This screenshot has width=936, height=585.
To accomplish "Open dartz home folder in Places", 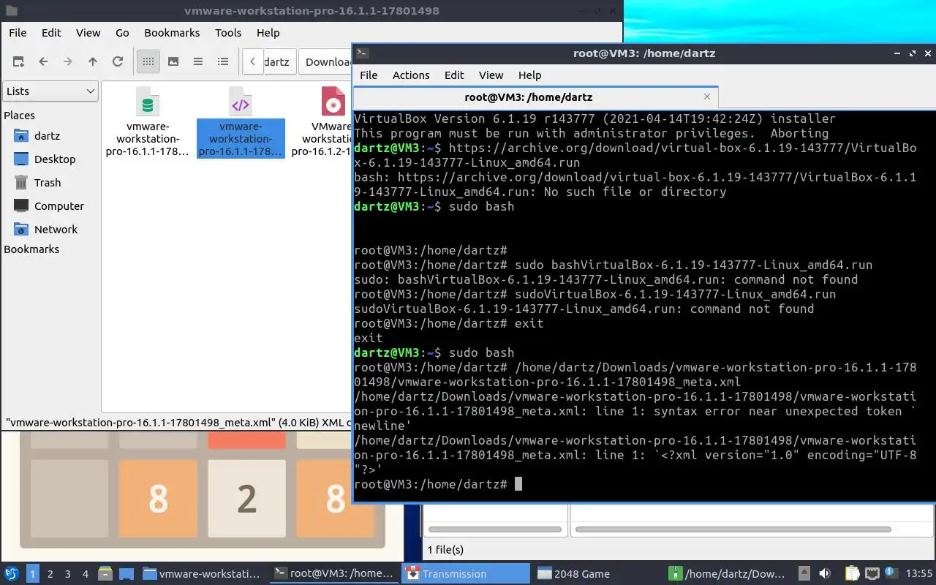I will click(47, 136).
